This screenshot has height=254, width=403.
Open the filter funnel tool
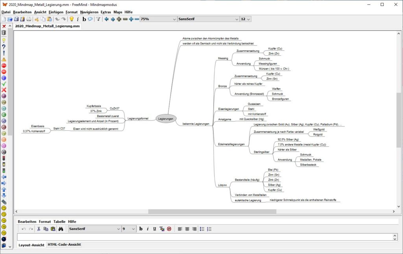98,19
